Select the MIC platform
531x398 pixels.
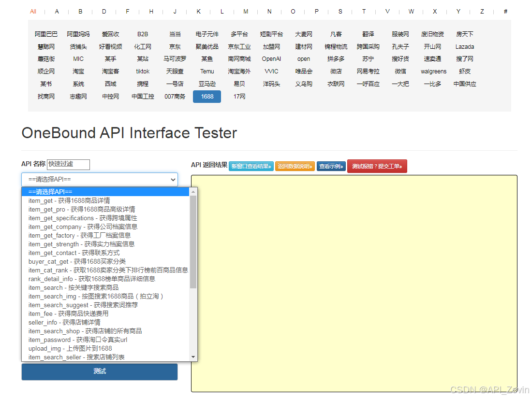pyautogui.click(x=78, y=59)
